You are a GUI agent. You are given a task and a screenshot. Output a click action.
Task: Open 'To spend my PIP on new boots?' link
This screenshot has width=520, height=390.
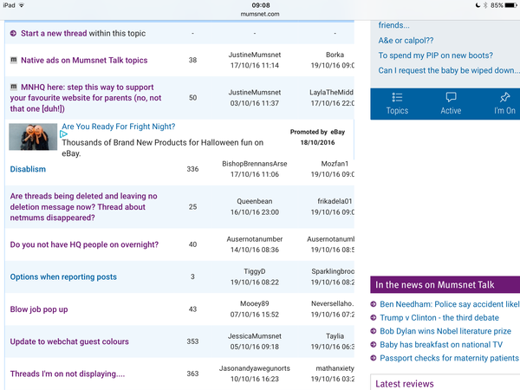[x=435, y=55]
